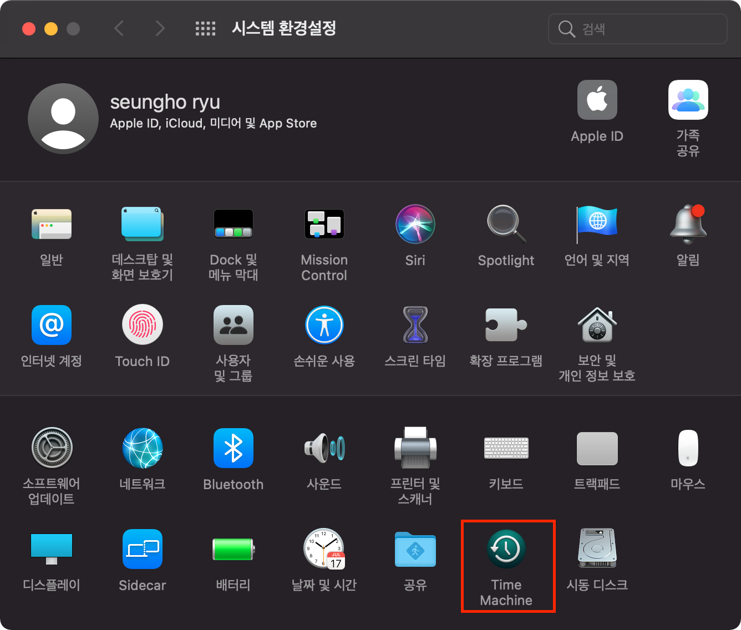The width and height of the screenshot is (741, 630).
Task: Show all preferences with grid button
Action: pyautogui.click(x=205, y=29)
